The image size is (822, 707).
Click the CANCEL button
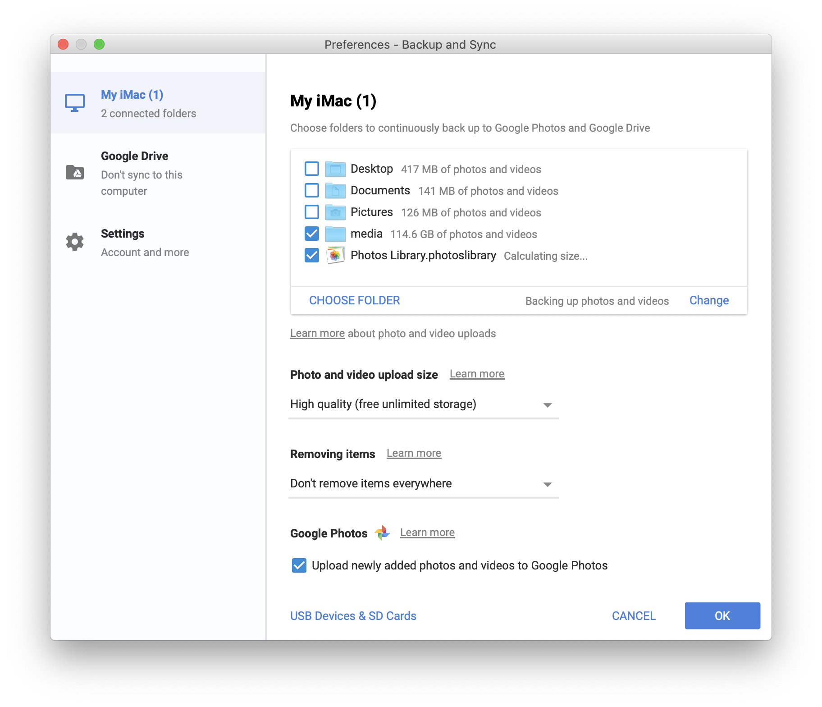pyautogui.click(x=634, y=616)
